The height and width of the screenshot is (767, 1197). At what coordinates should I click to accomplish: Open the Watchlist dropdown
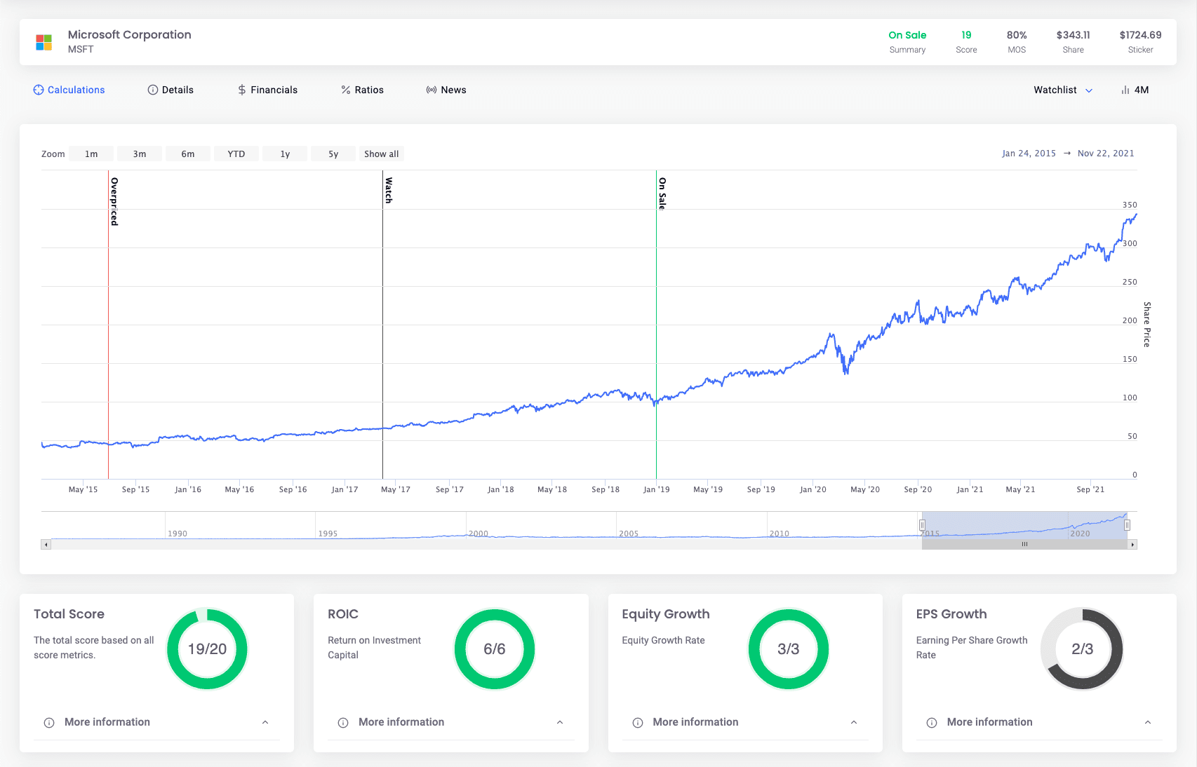pyautogui.click(x=1063, y=90)
